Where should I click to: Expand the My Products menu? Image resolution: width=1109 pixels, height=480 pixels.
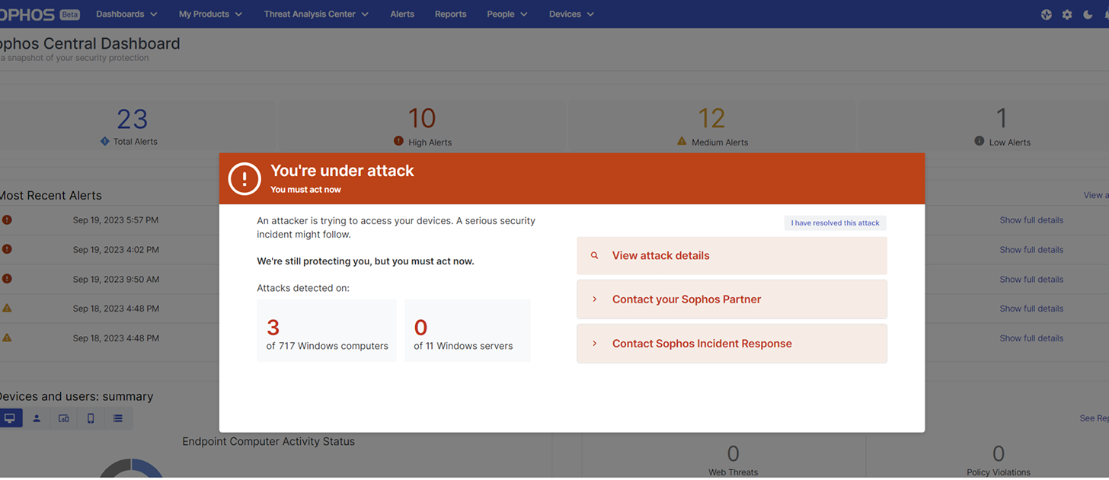coord(210,14)
